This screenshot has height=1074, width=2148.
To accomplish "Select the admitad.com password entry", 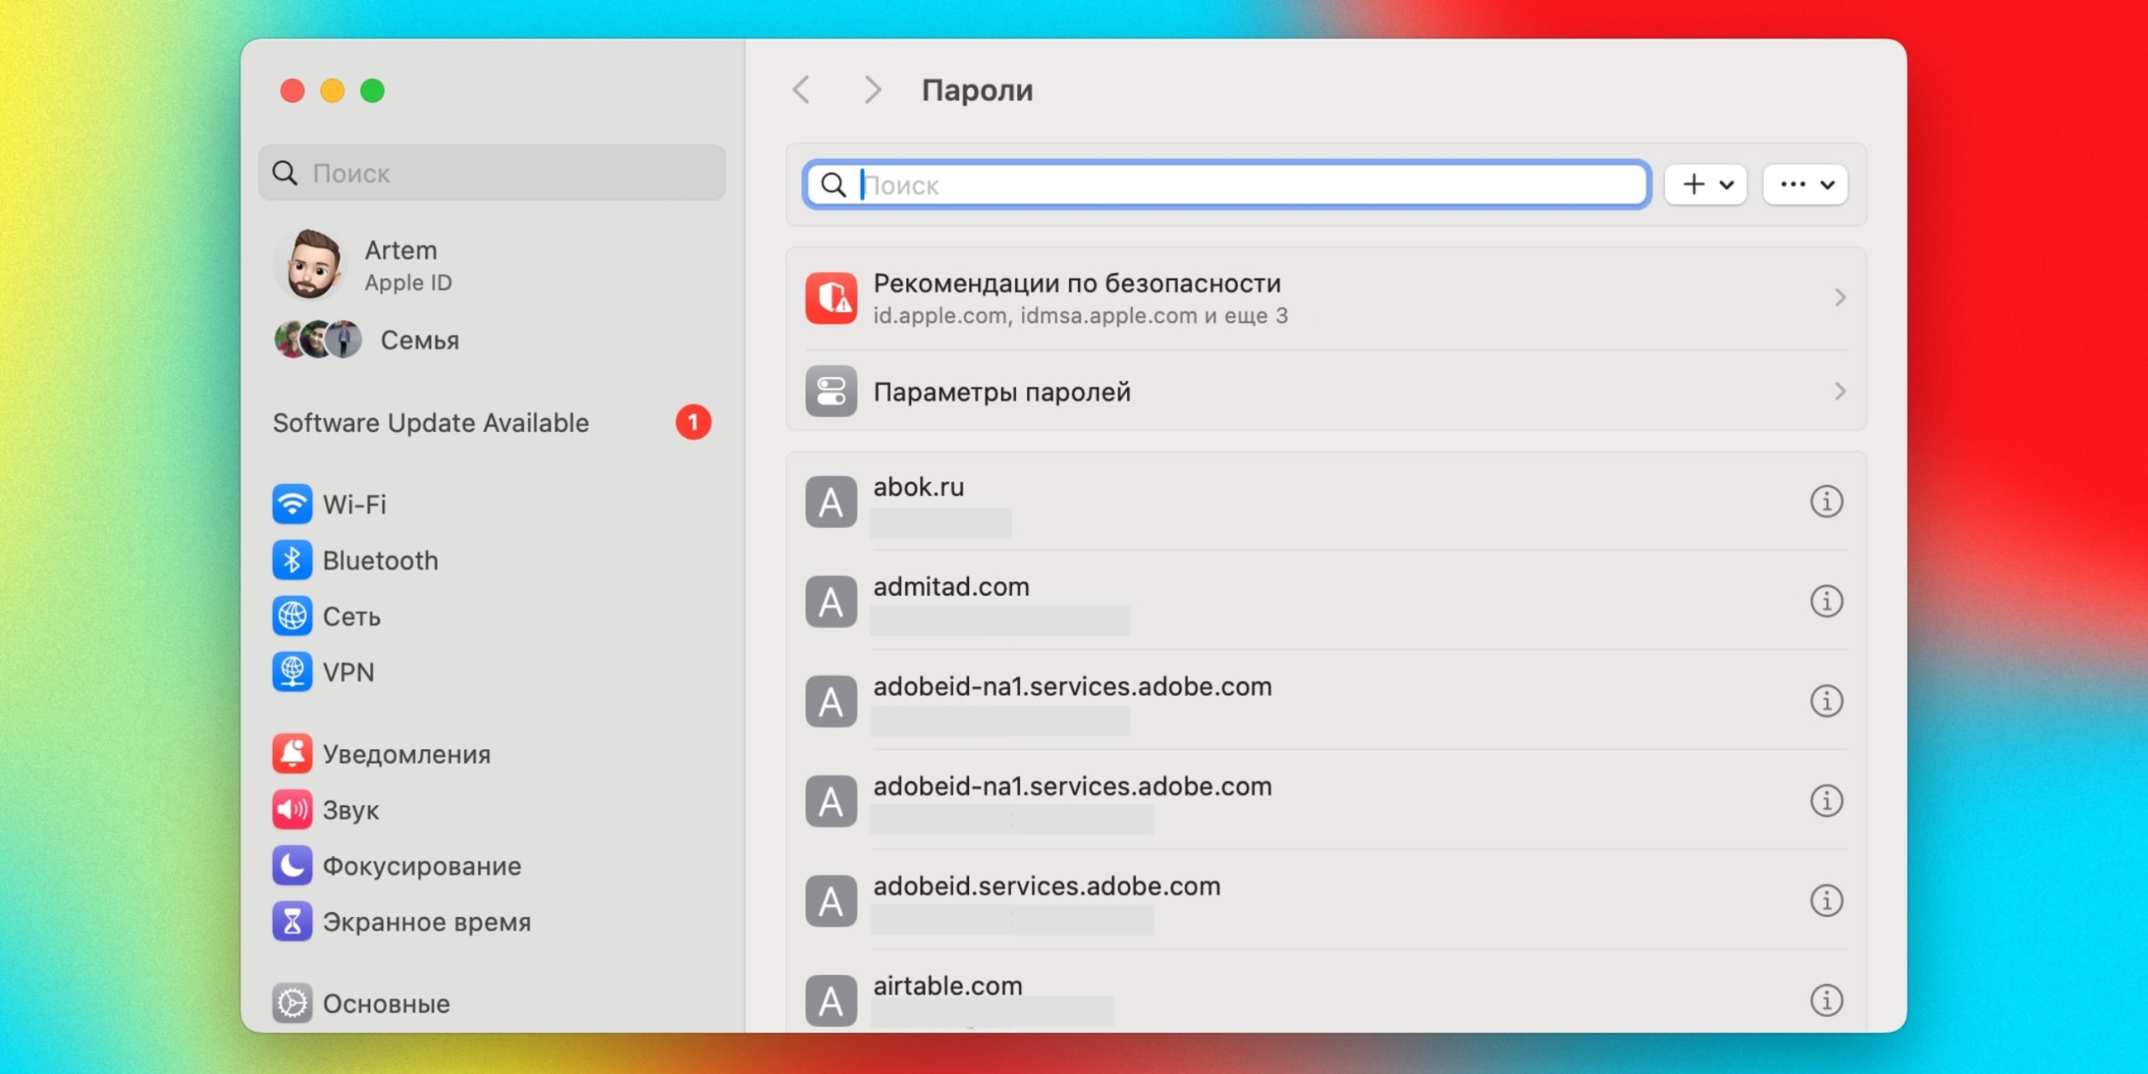I will (x=1326, y=602).
